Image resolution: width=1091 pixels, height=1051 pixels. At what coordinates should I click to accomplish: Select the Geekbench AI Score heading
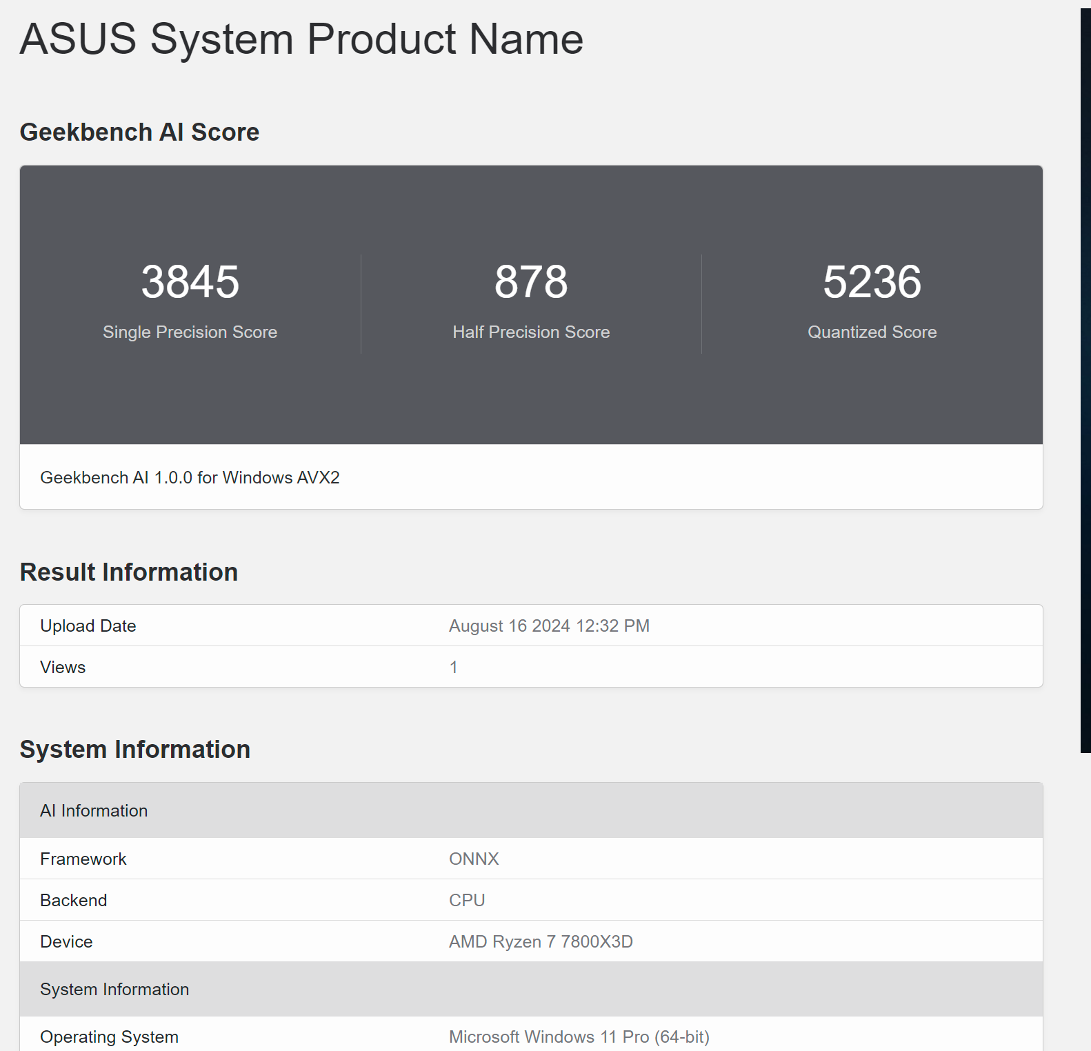pos(139,132)
